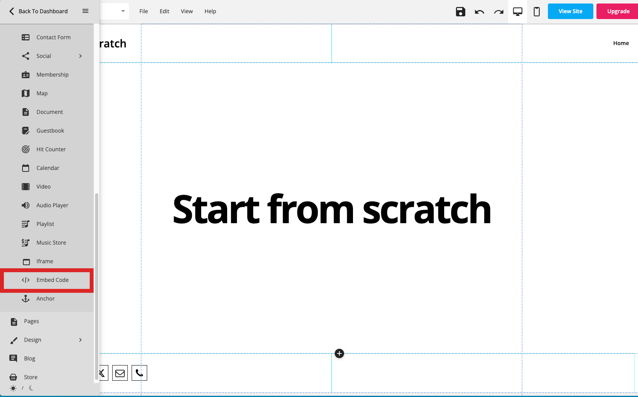Select the Music Store label
The image size is (638, 397).
coord(51,243)
